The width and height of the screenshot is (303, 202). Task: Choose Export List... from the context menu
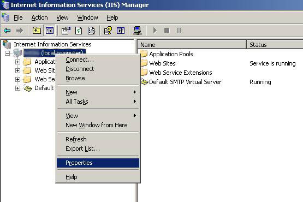98,148
